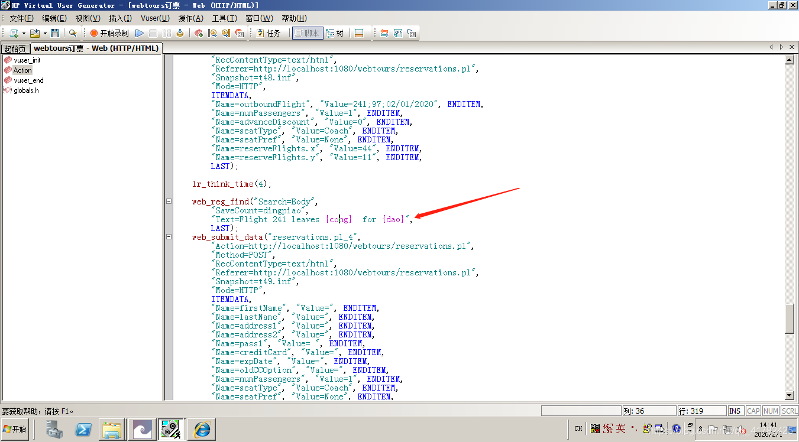Viewport: 799px width, 442px height.
Task: Click the INS indicator in status bar
Action: point(735,411)
